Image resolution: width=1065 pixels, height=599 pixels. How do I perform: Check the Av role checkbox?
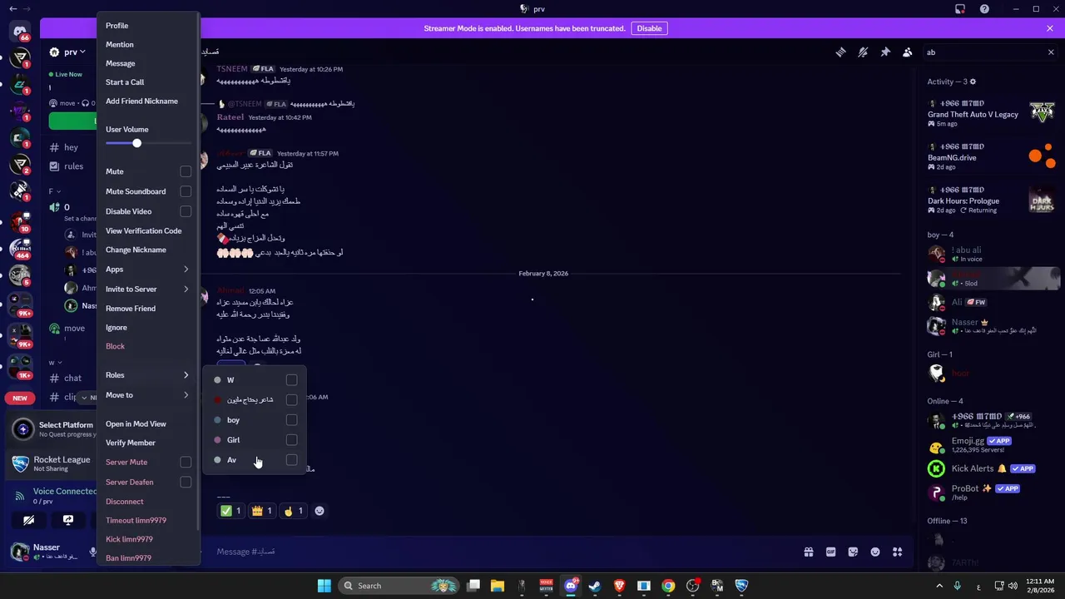pos(291,460)
